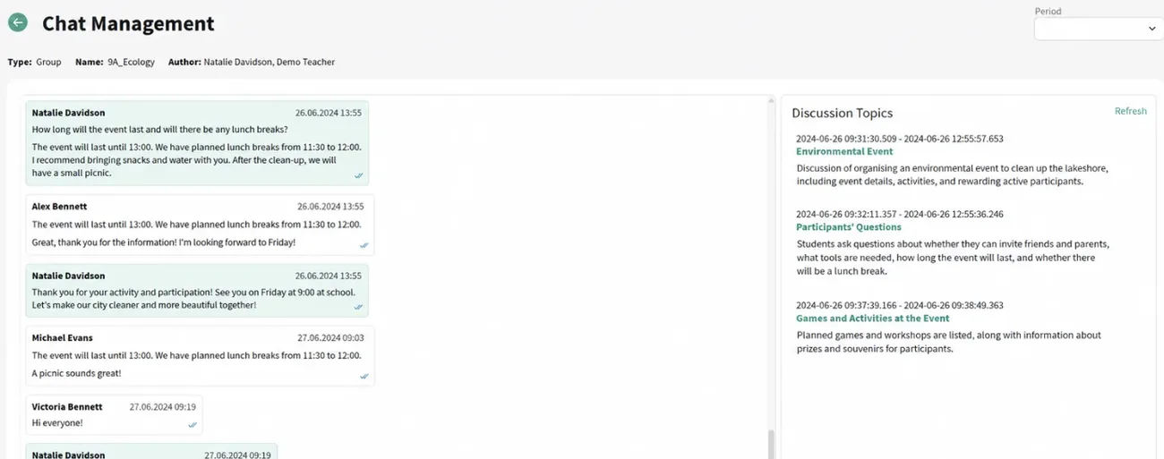Open the Participants' Questions topic
The height and width of the screenshot is (459, 1164).
click(x=848, y=227)
